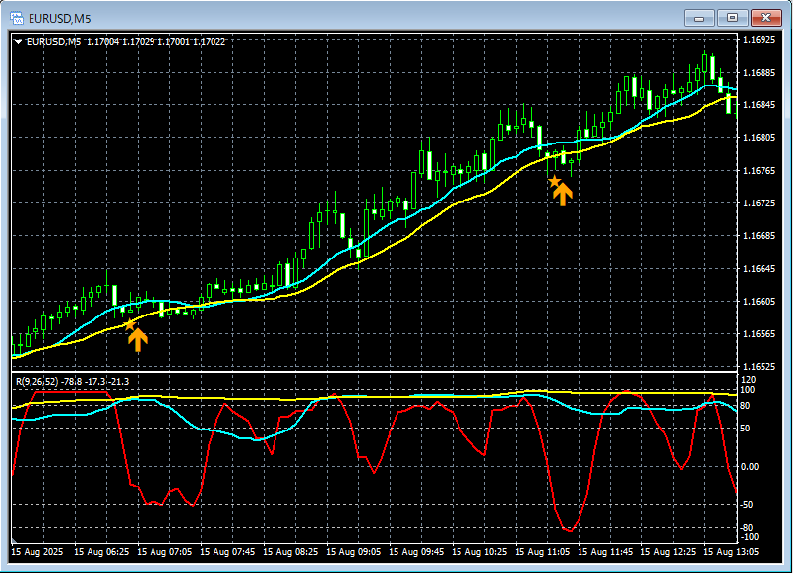The width and height of the screenshot is (794, 573).
Task: Click the 15 Aug 13:05 time label
Action: 731,551
